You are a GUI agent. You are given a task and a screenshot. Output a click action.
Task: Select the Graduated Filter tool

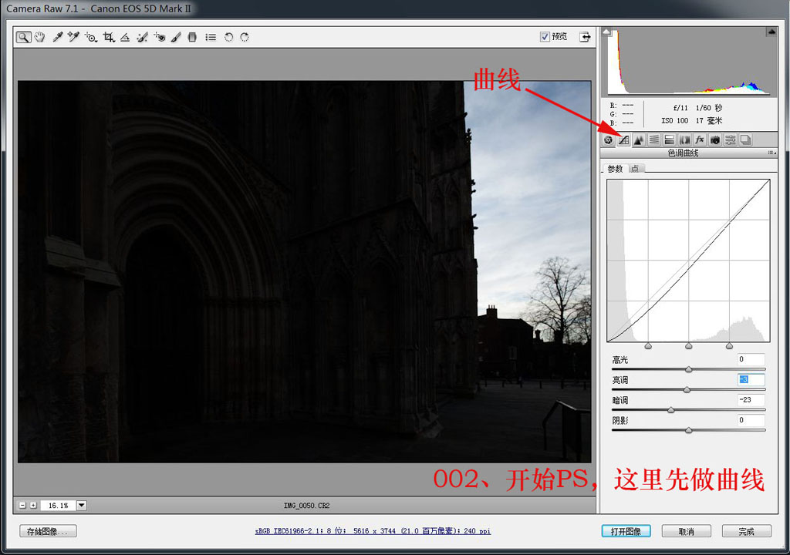tap(192, 37)
